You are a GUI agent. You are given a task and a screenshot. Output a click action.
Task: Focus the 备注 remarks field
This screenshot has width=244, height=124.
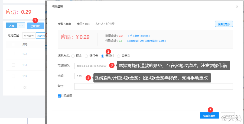(x=154, y=86)
